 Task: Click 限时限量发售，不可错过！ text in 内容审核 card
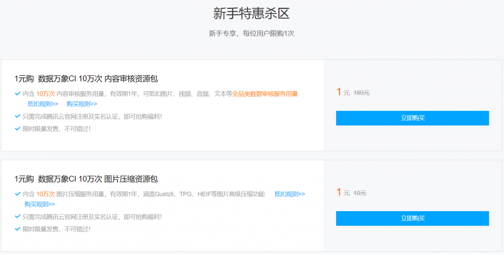point(57,128)
